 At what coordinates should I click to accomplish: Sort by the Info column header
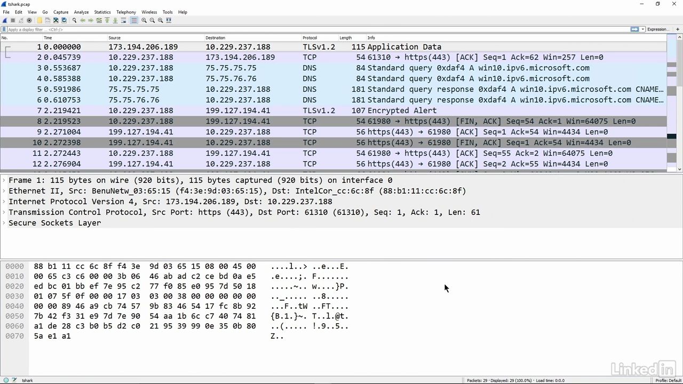pos(516,38)
